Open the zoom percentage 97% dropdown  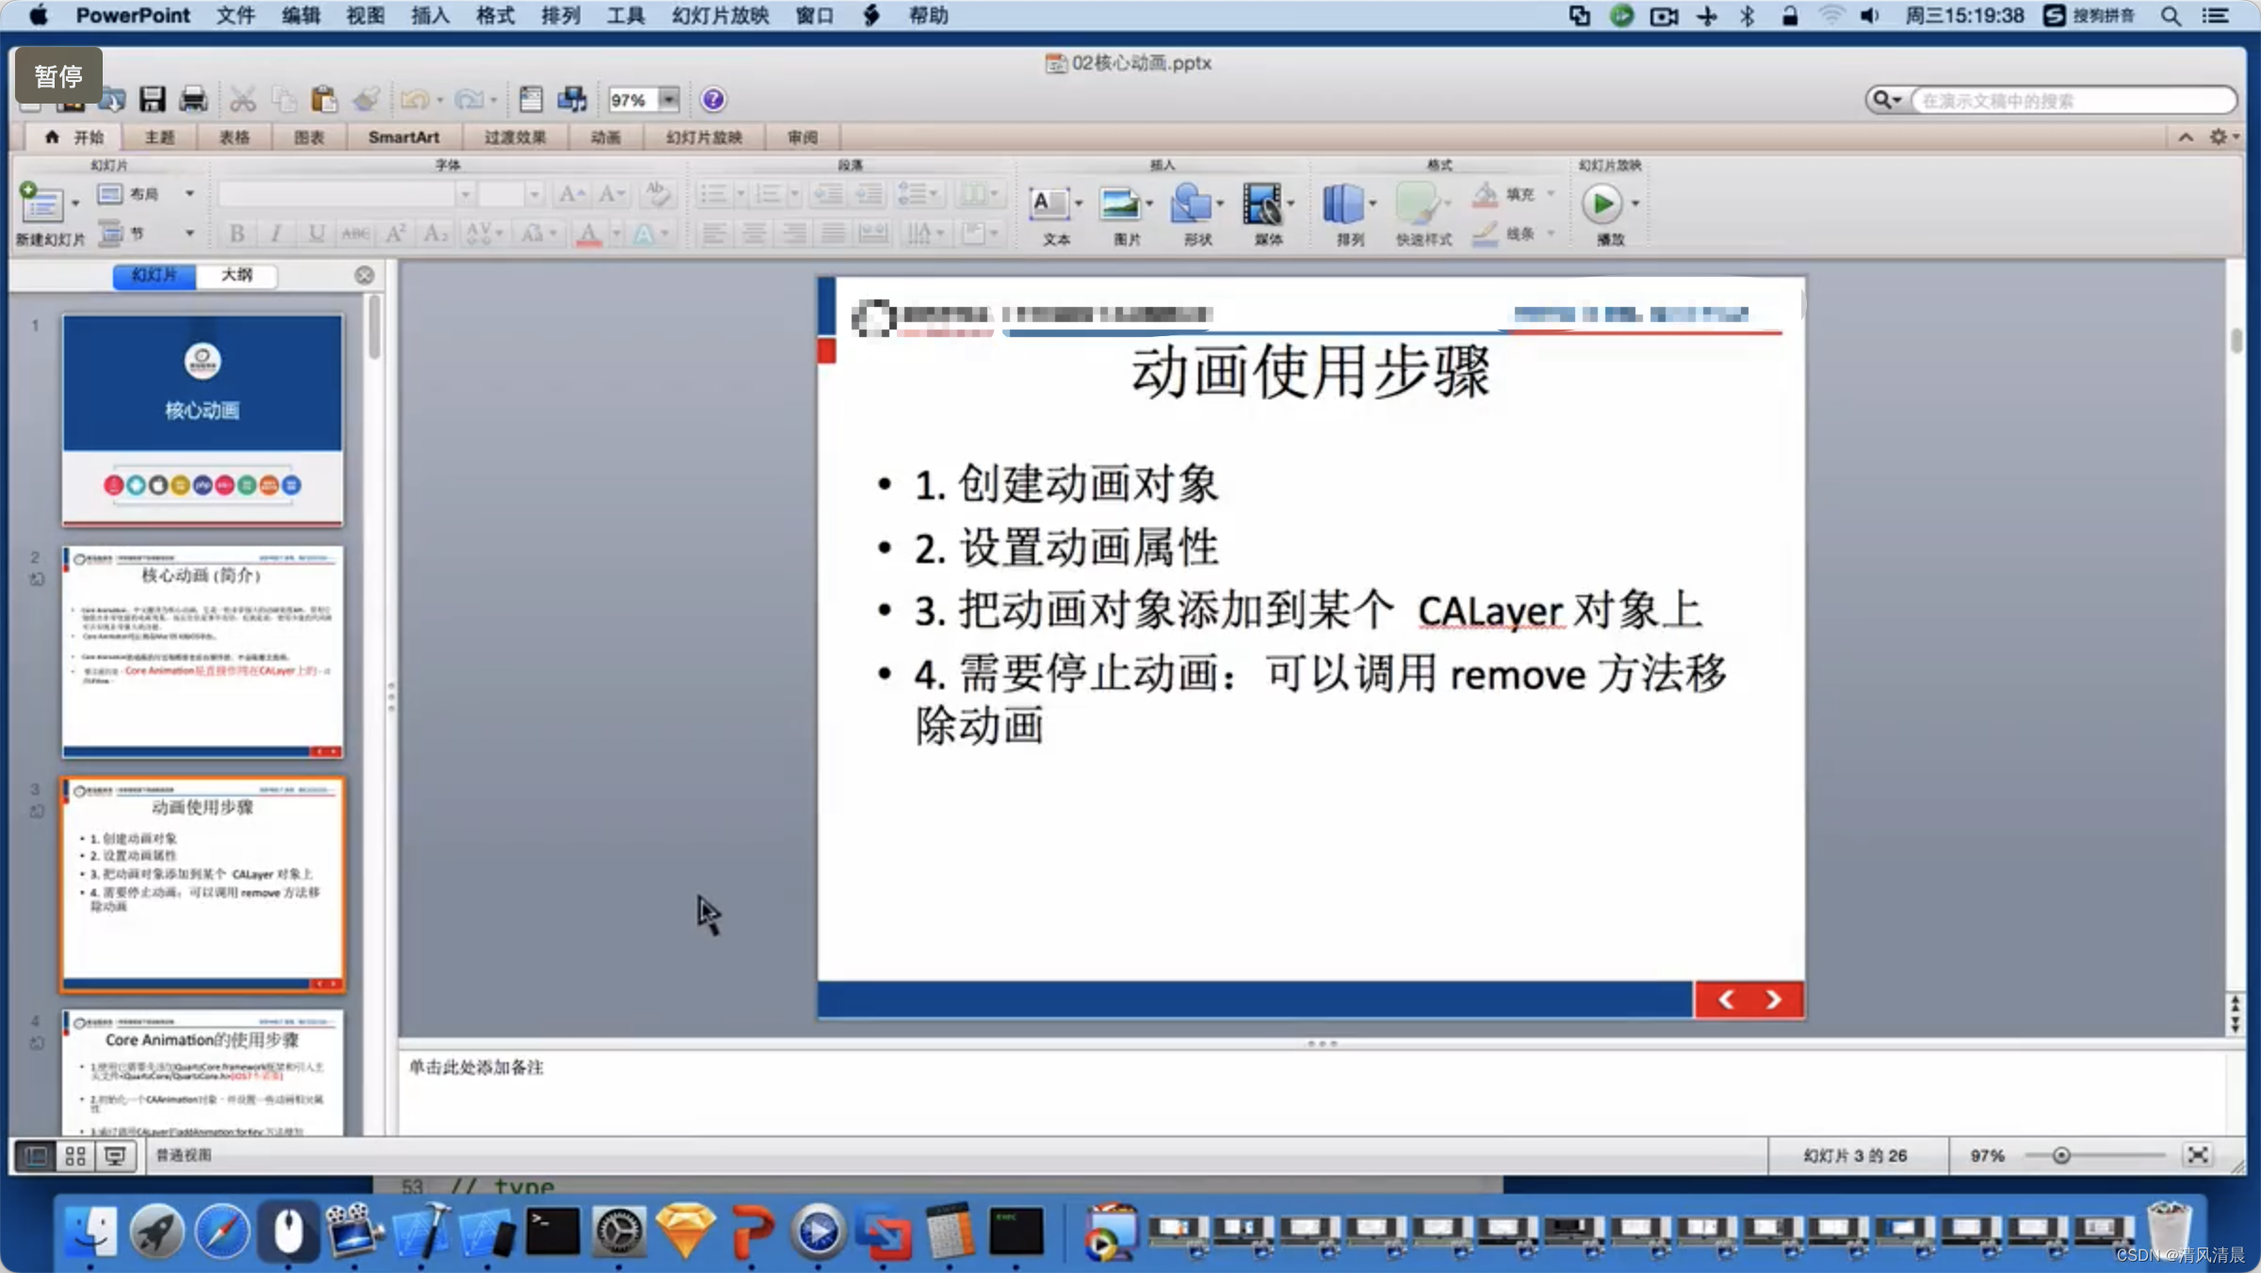(x=669, y=99)
